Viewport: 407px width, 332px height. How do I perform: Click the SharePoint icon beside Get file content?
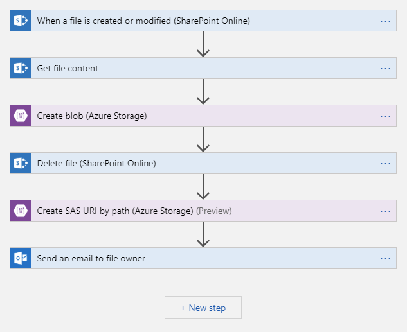tap(21, 68)
